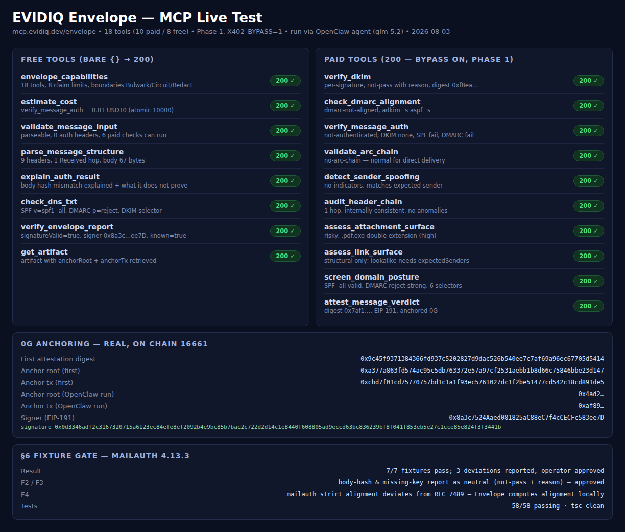625x532 pixels.
Task: Select the check_dmarc_alignment tool name
Action: click(x=372, y=102)
